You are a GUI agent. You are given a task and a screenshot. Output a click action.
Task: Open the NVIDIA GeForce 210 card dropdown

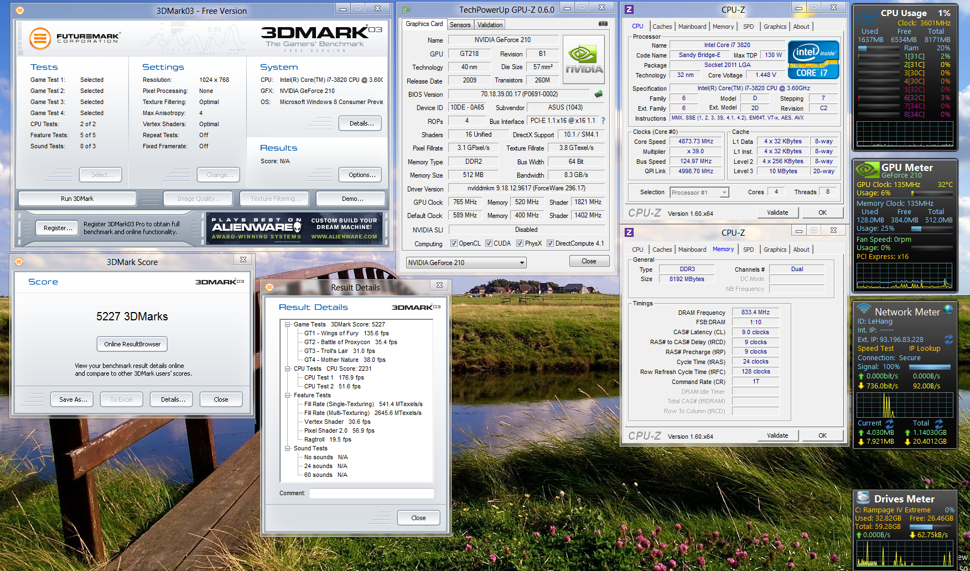pyautogui.click(x=466, y=263)
